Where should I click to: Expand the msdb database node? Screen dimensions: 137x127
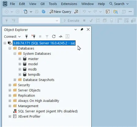tap(20, 69)
